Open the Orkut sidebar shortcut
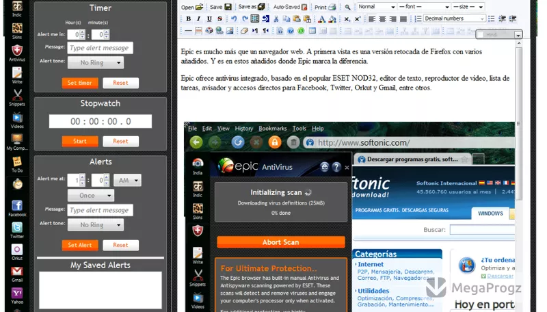This screenshot has width=547, height=312. tap(16, 252)
